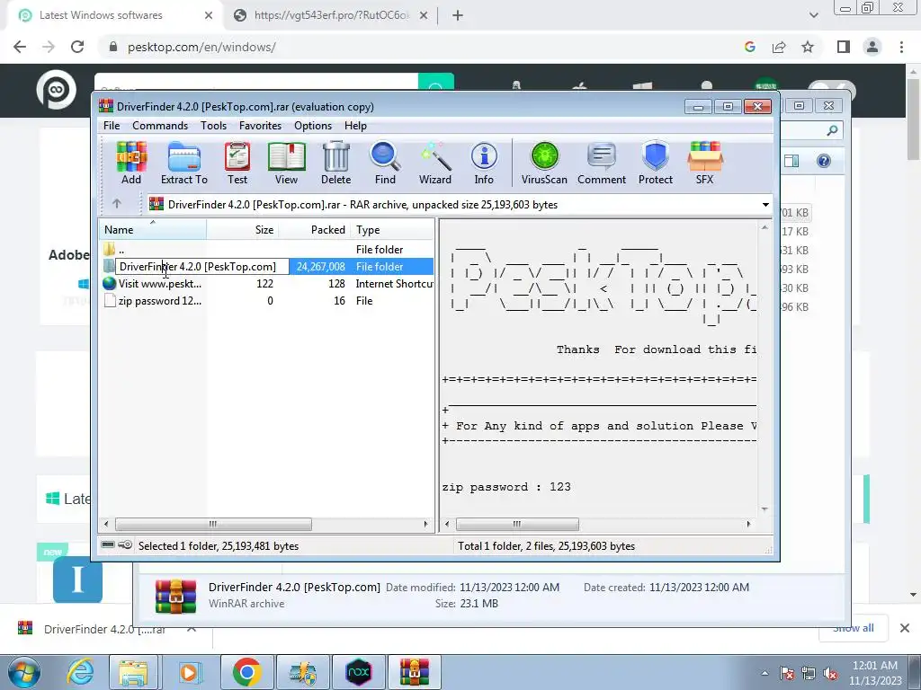The image size is (921, 690).
Task: Open the Nox taskbar icon
Action: (358, 672)
